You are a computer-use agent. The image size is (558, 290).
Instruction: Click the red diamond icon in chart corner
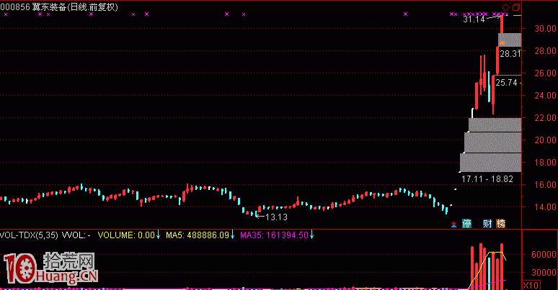pyautogui.click(x=505, y=7)
